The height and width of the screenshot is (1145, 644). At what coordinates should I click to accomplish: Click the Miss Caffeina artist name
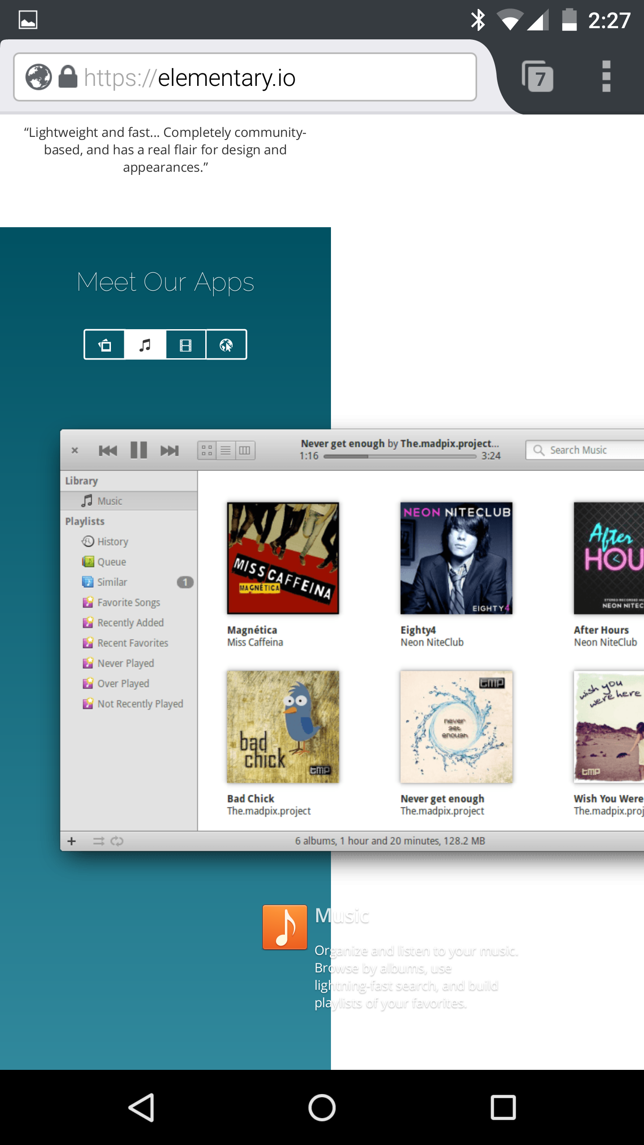[255, 642]
